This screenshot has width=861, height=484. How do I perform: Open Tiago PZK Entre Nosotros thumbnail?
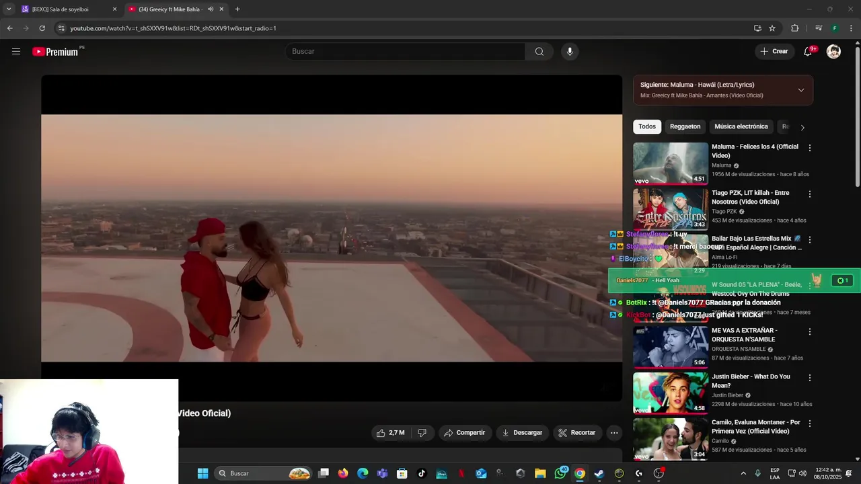(671, 209)
